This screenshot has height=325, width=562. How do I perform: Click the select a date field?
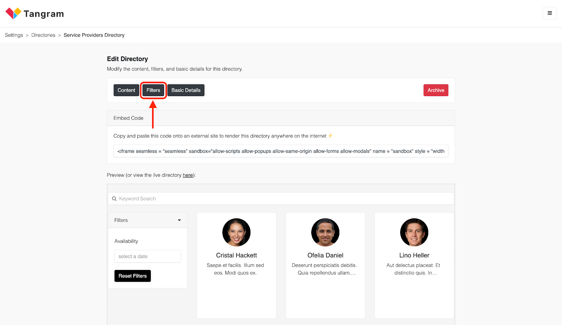coord(148,256)
